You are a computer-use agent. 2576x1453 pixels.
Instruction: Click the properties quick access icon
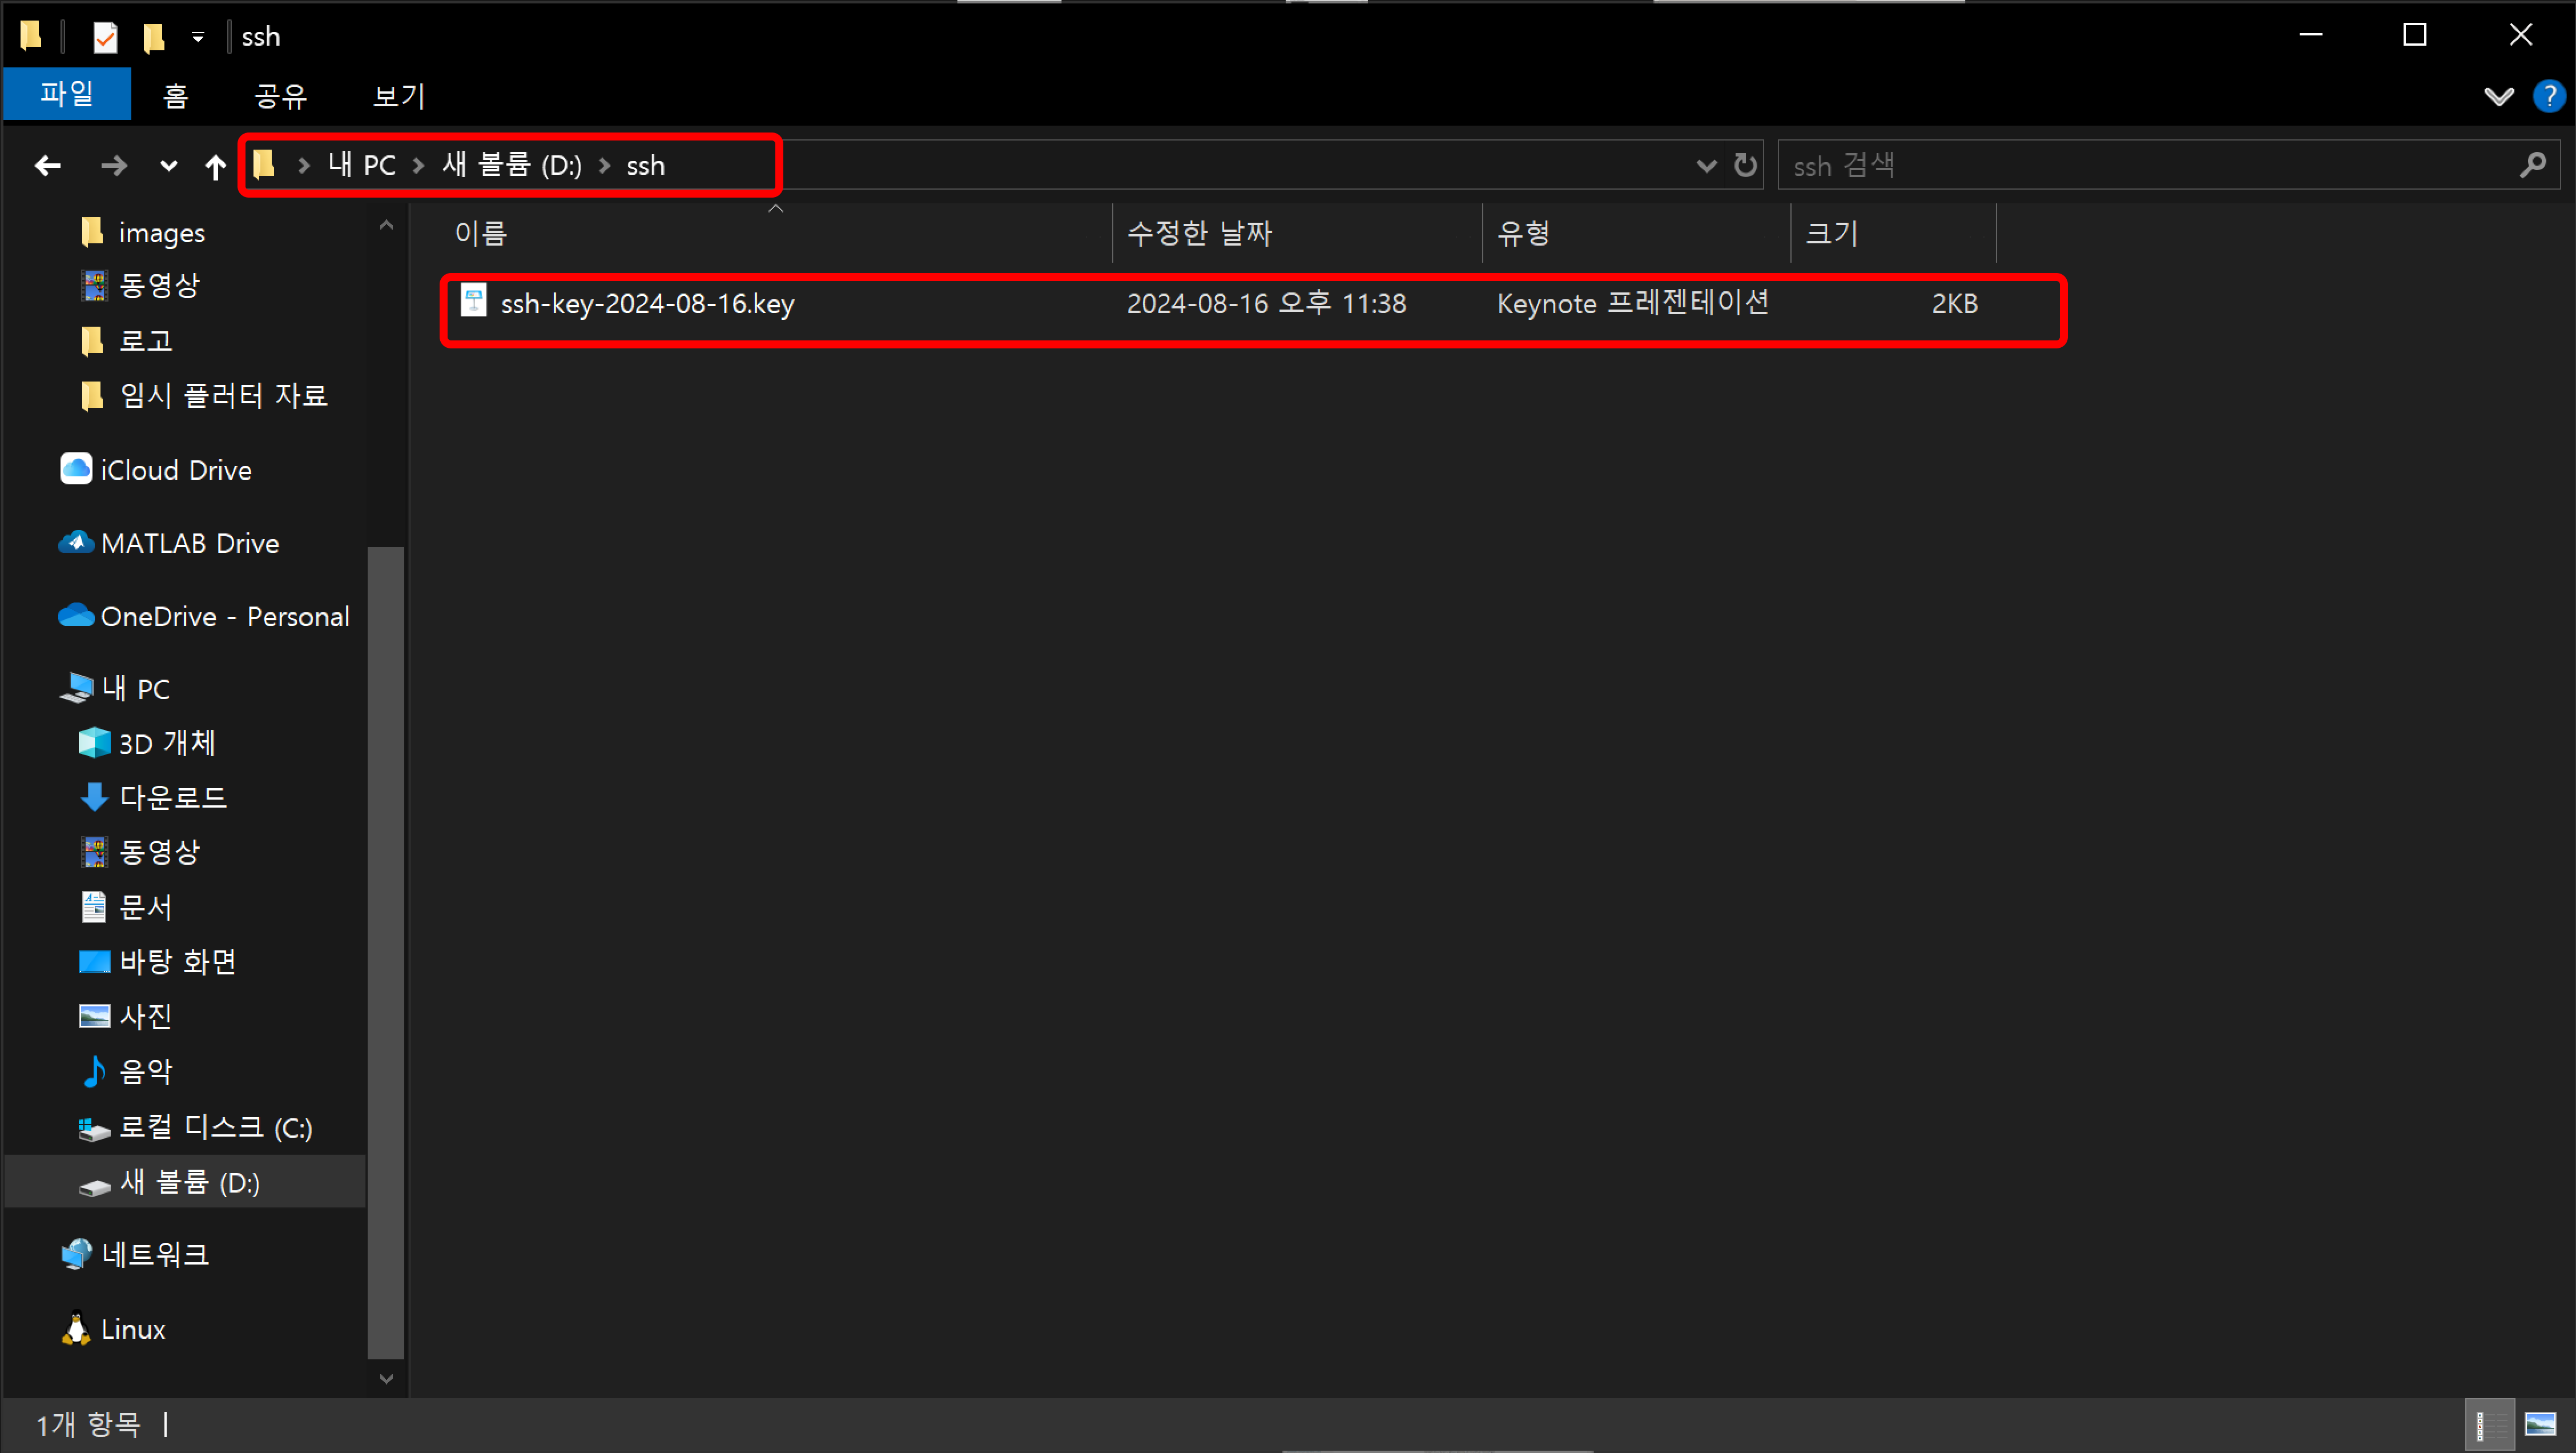tap(104, 37)
